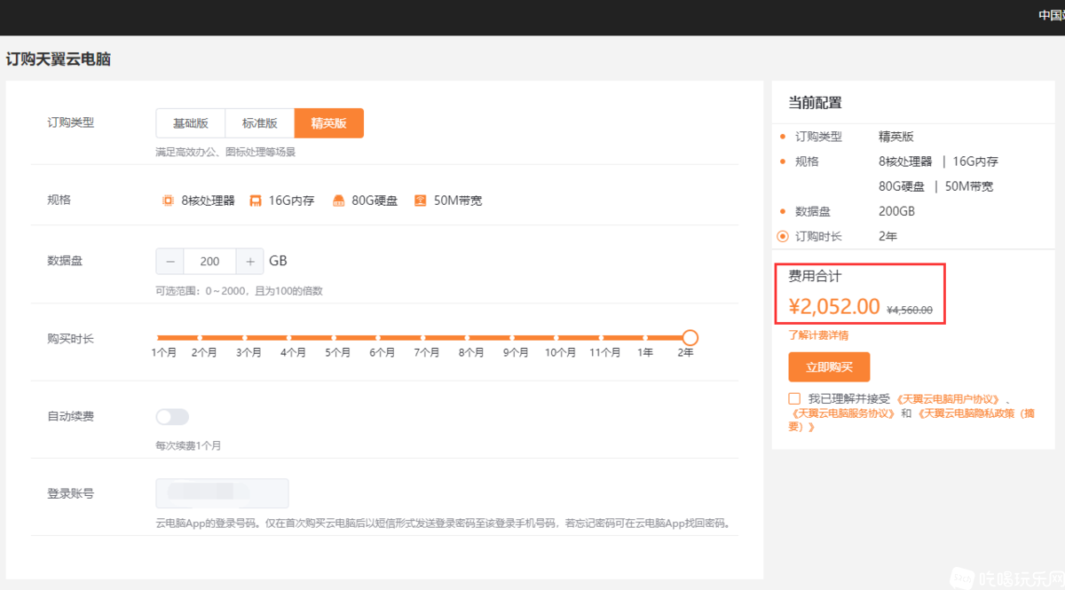
Task: Open the 《天翼云电脑服务协议》 link
Action: pyautogui.click(x=842, y=413)
